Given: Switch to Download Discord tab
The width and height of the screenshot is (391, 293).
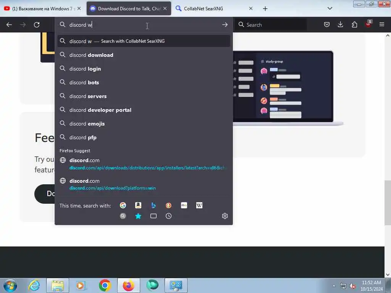Looking at the screenshot, I should pyautogui.click(x=129, y=8).
